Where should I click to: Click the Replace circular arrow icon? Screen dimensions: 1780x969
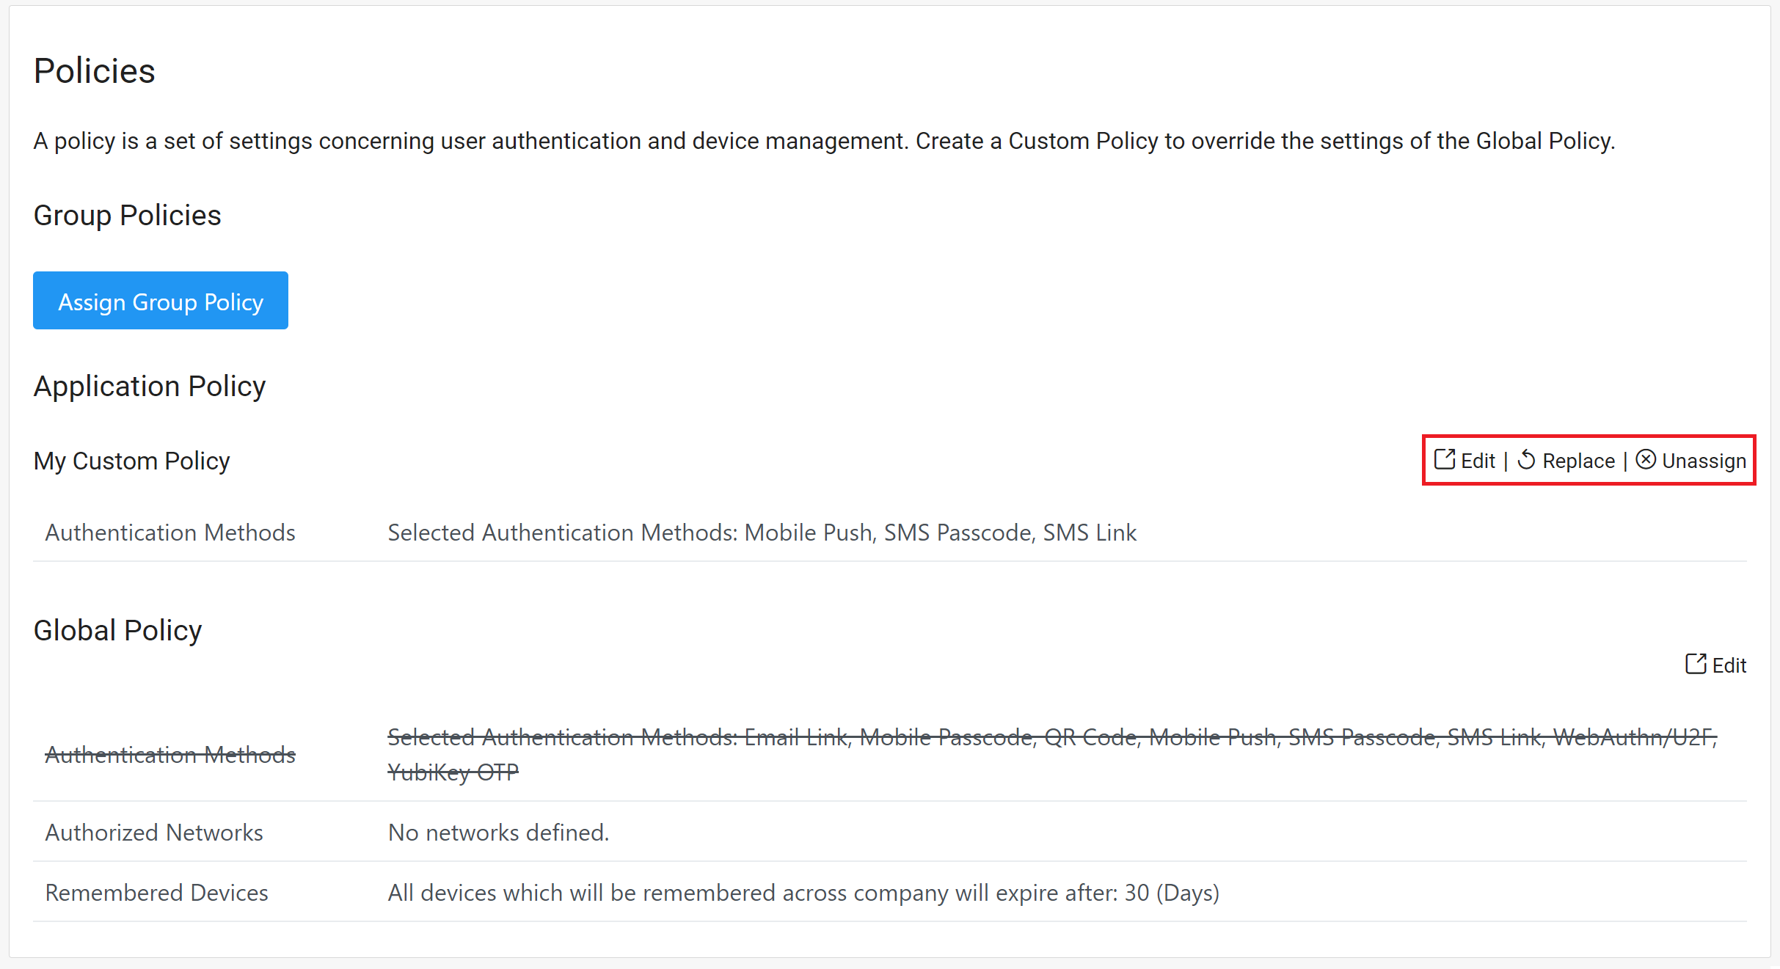[x=1526, y=460]
